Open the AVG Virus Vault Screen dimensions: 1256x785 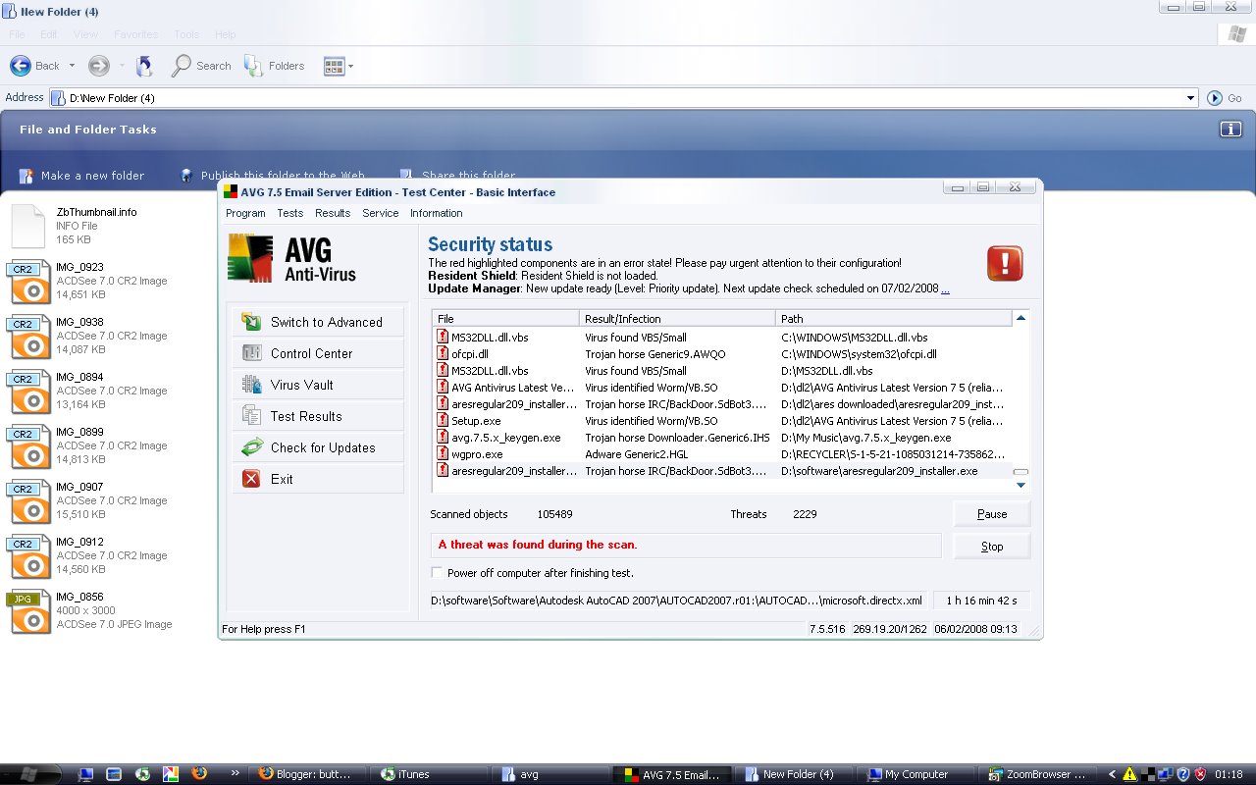click(x=316, y=385)
